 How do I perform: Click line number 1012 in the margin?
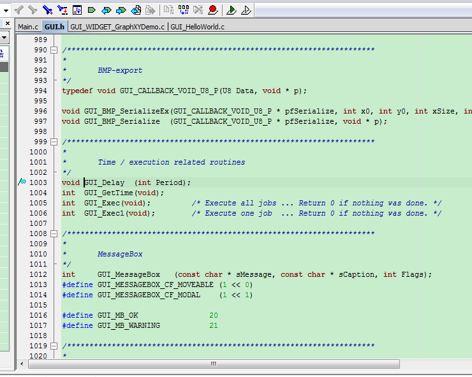pos(38,275)
